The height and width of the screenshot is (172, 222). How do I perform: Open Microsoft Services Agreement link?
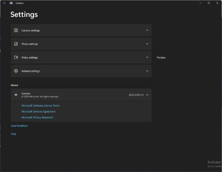[x=39, y=112]
